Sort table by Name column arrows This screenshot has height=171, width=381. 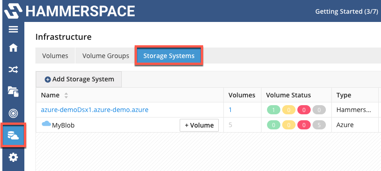coord(66,95)
